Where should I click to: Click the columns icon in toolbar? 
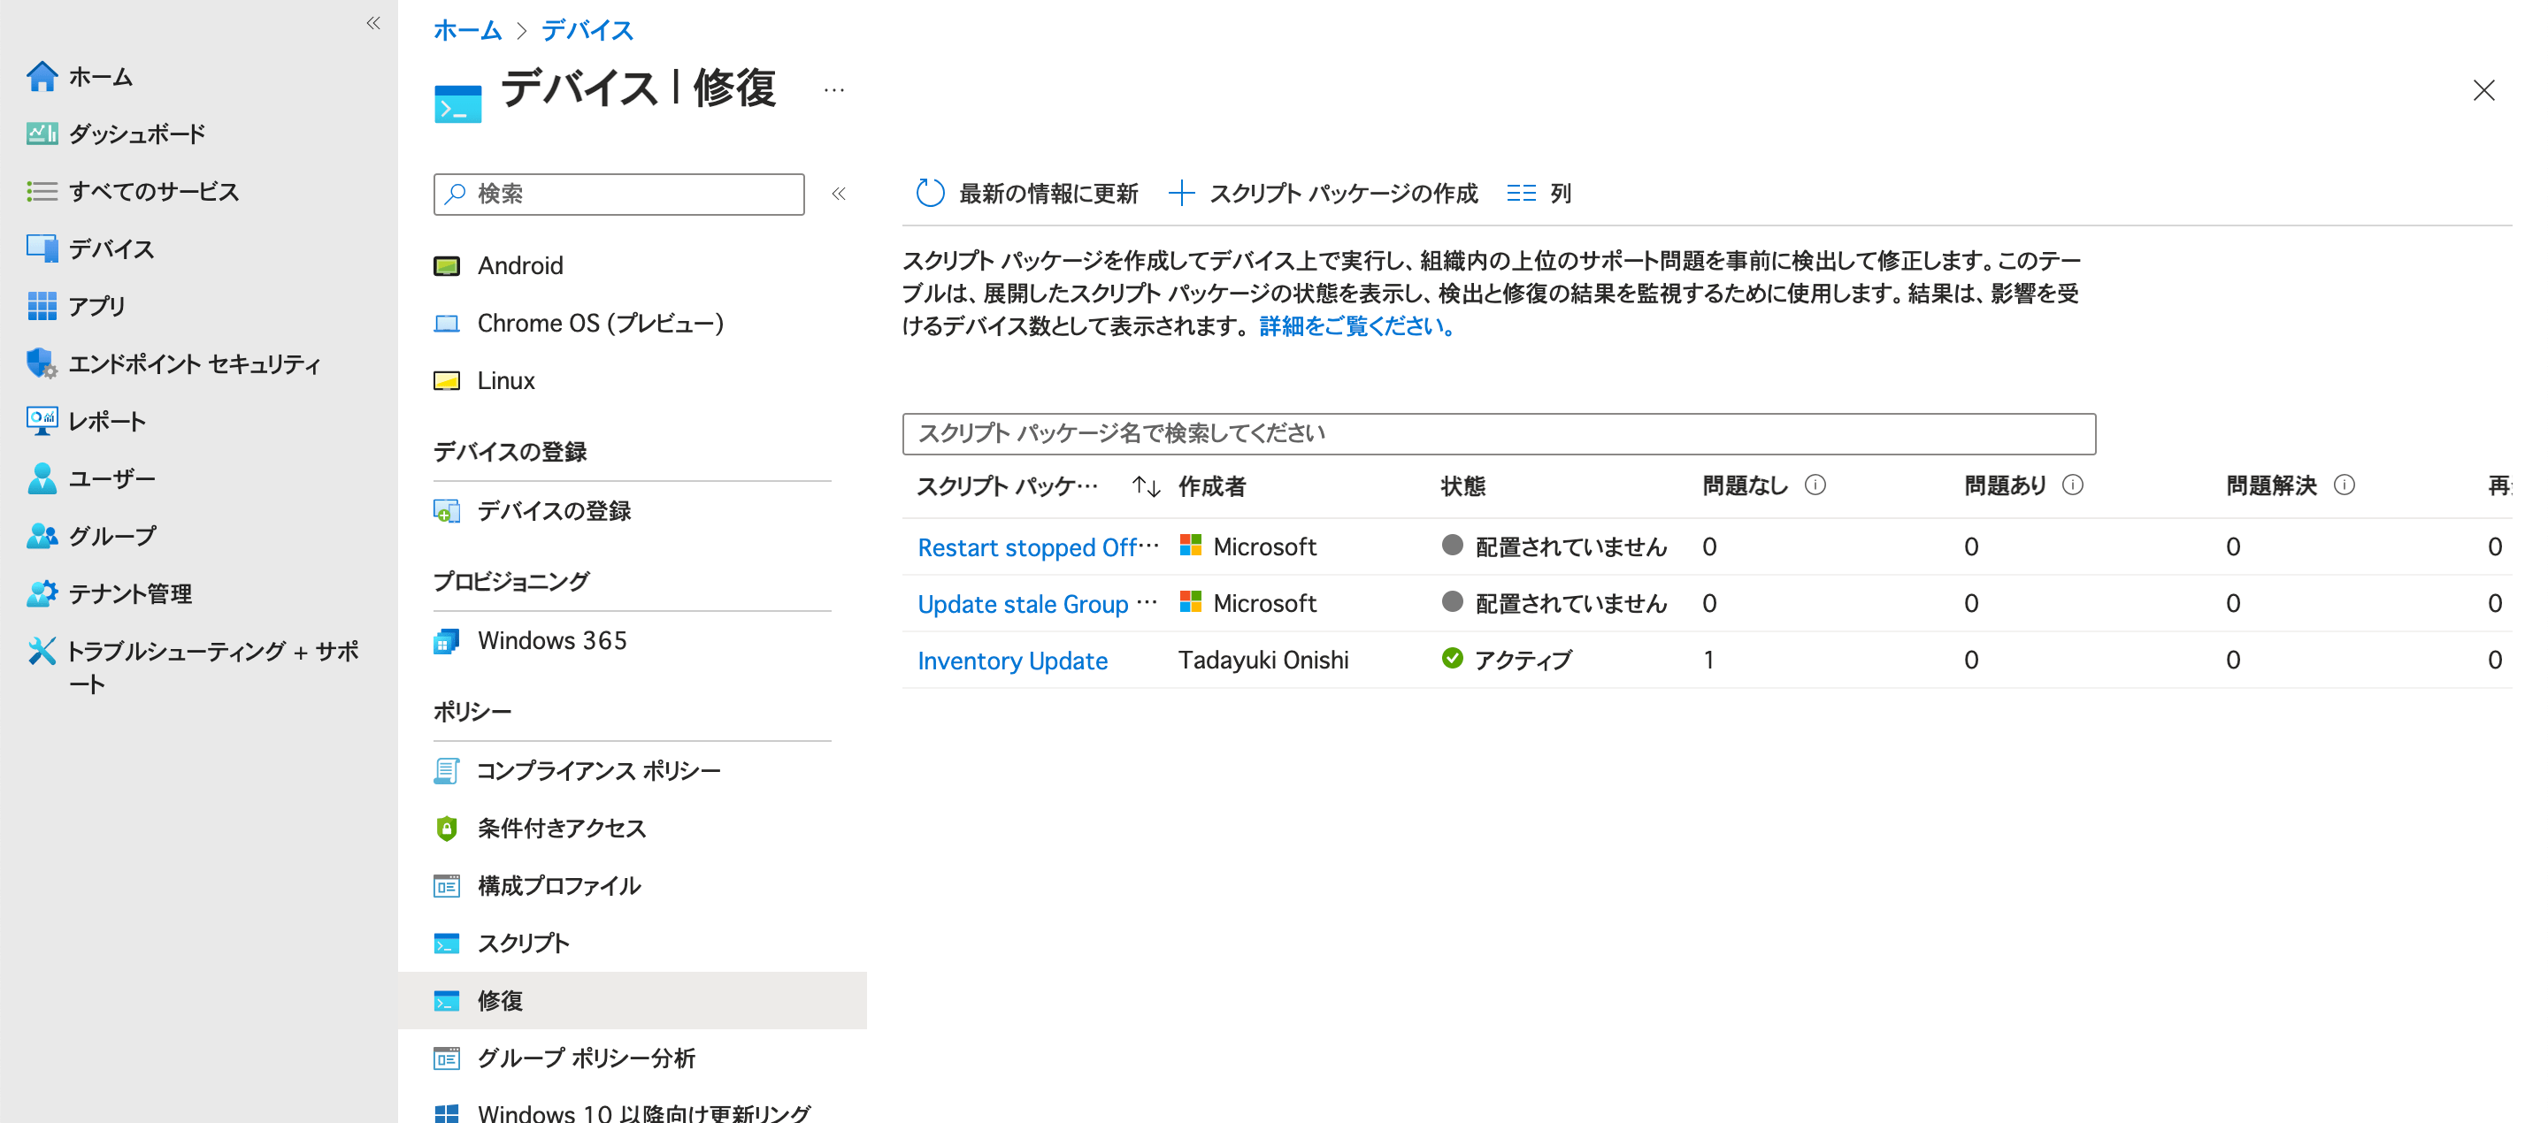click(1520, 193)
